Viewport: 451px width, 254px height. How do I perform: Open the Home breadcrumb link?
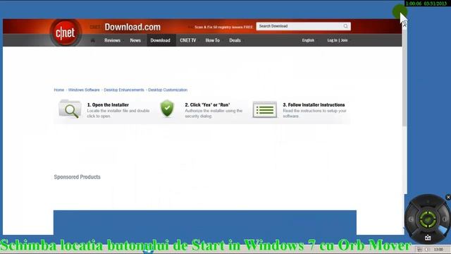59,90
